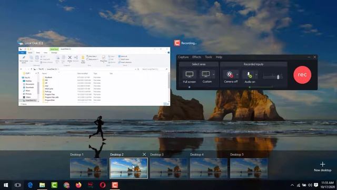Open File Explorer from taskbar
337x190 pixels.
42,185
